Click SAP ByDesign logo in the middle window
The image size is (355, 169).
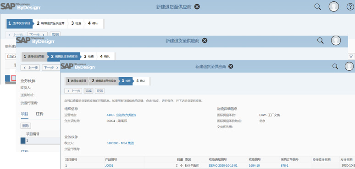pyautogui.click(x=35, y=40)
